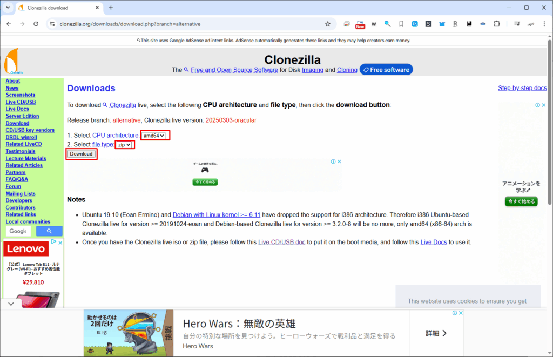Click the Clonezilla logo
This screenshot has height=357, width=553.
14,61
